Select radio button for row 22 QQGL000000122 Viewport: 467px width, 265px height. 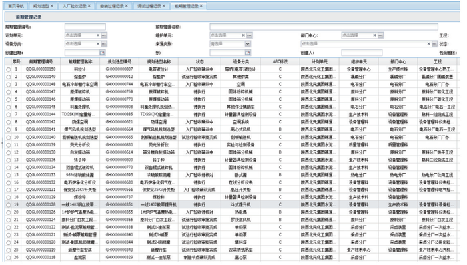coord(8,228)
